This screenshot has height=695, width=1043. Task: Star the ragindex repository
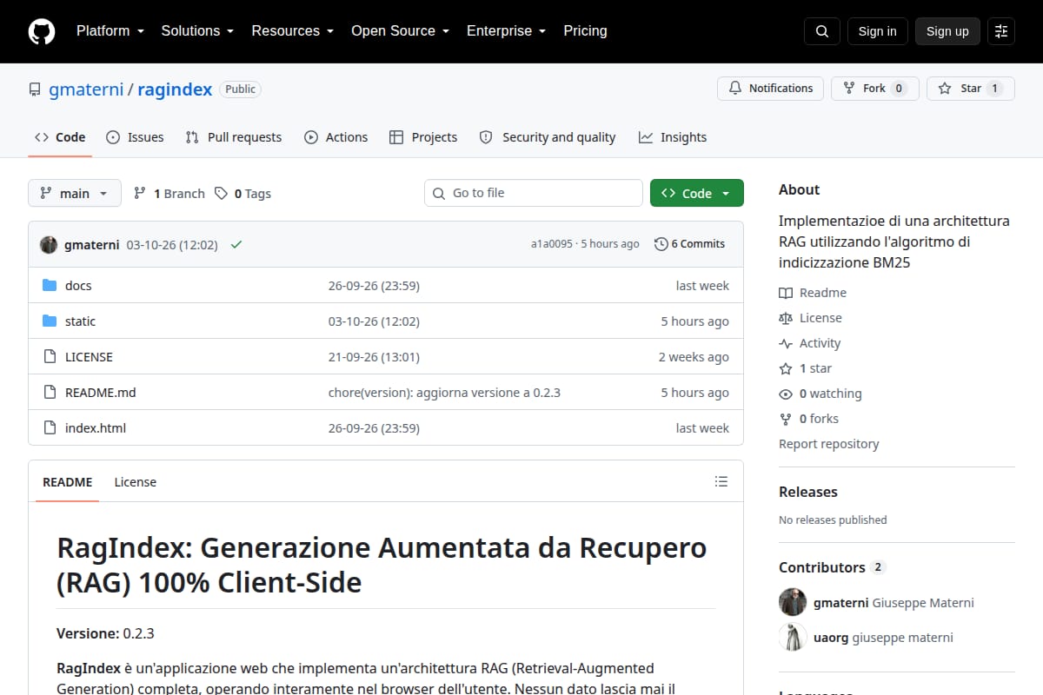point(970,89)
